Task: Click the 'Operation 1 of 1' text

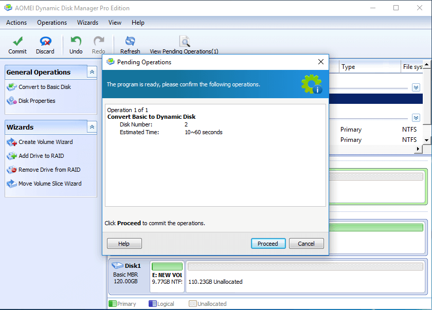Action: (x=128, y=110)
